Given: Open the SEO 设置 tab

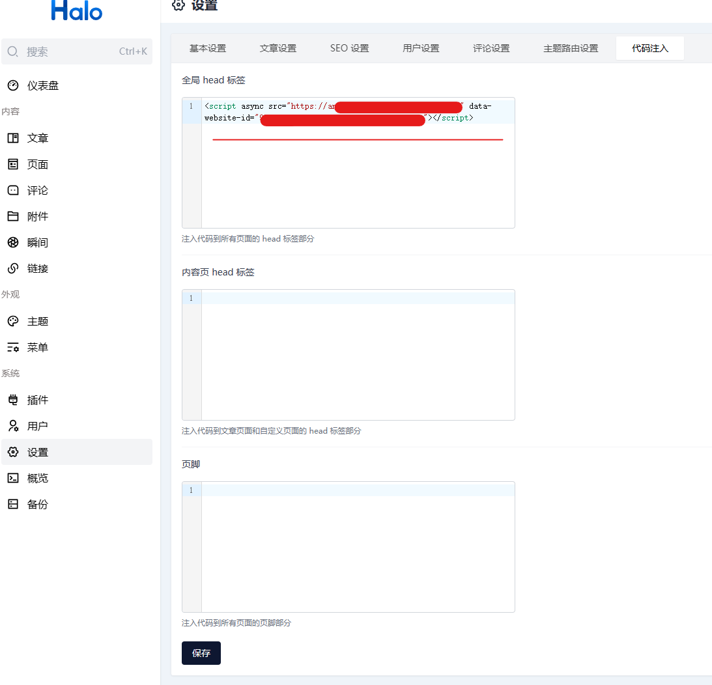Looking at the screenshot, I should click(349, 48).
